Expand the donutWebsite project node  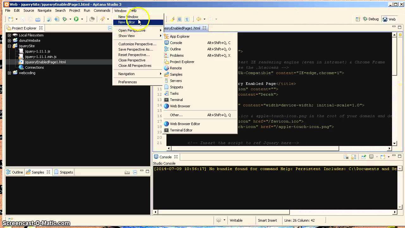(x=9, y=41)
